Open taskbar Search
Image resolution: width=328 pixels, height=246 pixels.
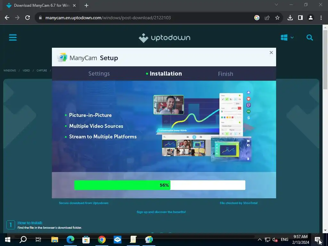pos(23,240)
